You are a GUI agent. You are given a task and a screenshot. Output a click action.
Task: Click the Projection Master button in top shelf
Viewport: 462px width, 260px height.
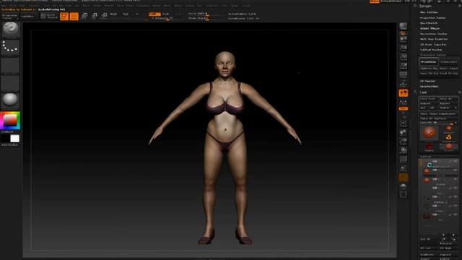pos(9,16)
